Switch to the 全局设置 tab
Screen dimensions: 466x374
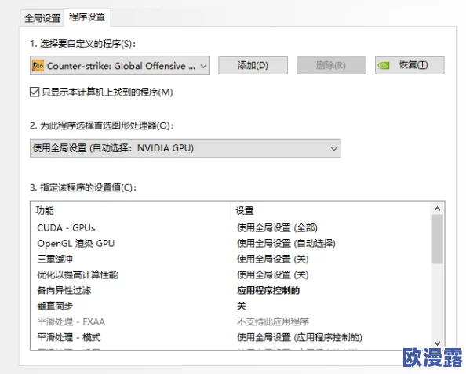tap(42, 18)
